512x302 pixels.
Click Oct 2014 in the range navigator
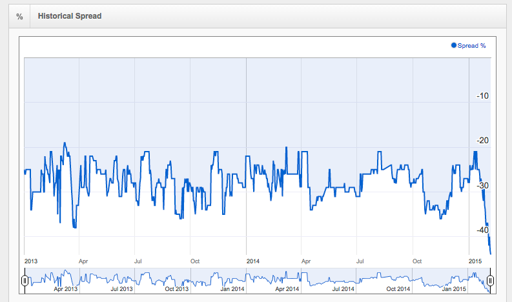[x=398, y=289]
